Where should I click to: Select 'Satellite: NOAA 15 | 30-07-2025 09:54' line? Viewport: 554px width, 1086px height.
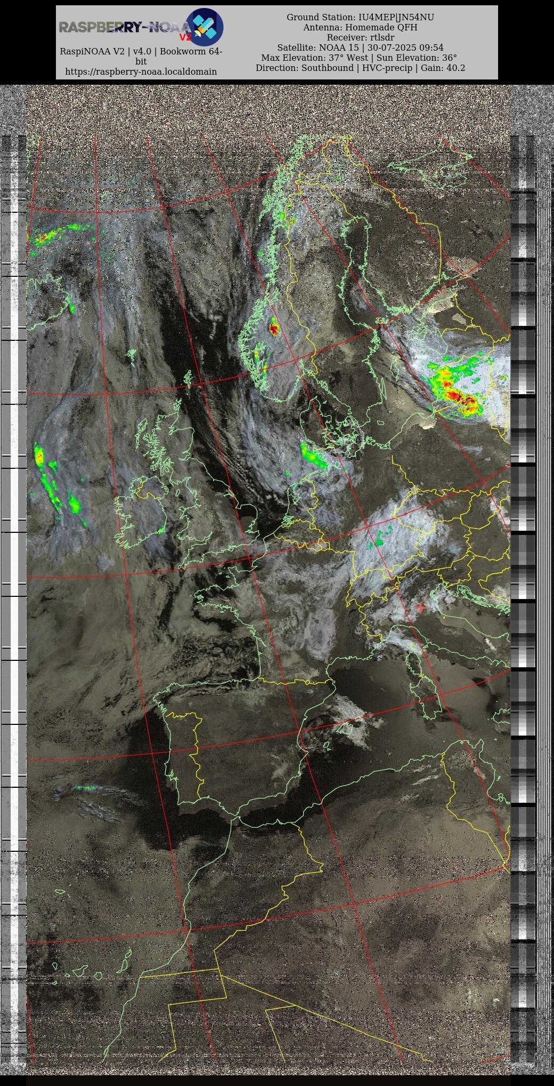point(360,48)
